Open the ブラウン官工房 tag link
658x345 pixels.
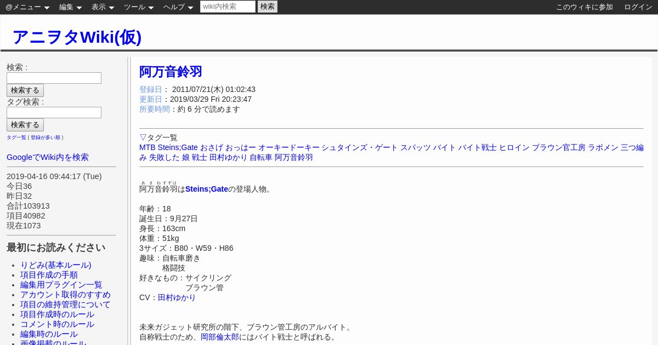tap(559, 147)
